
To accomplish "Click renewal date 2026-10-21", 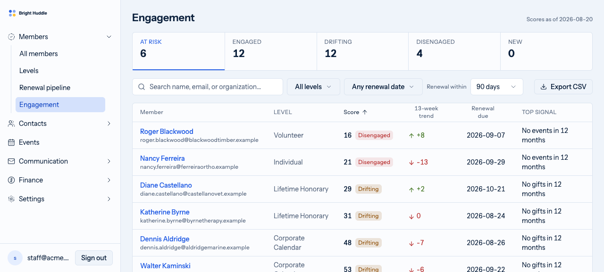I will [486, 189].
